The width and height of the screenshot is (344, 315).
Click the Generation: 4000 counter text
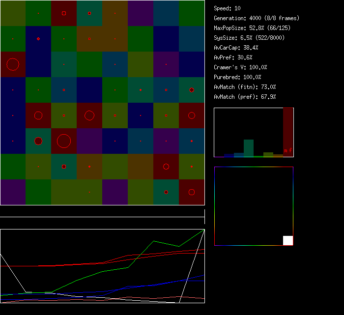click(x=256, y=18)
